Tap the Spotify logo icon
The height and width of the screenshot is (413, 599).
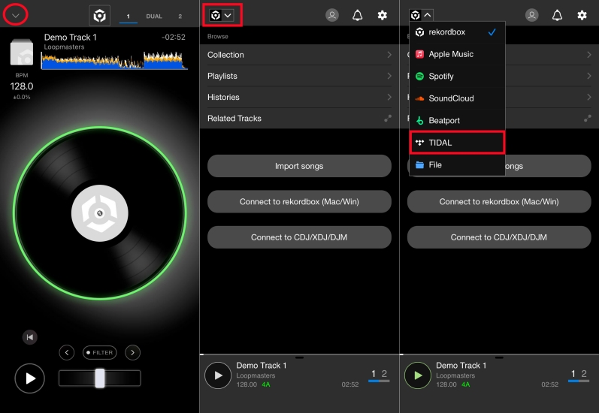click(x=419, y=77)
